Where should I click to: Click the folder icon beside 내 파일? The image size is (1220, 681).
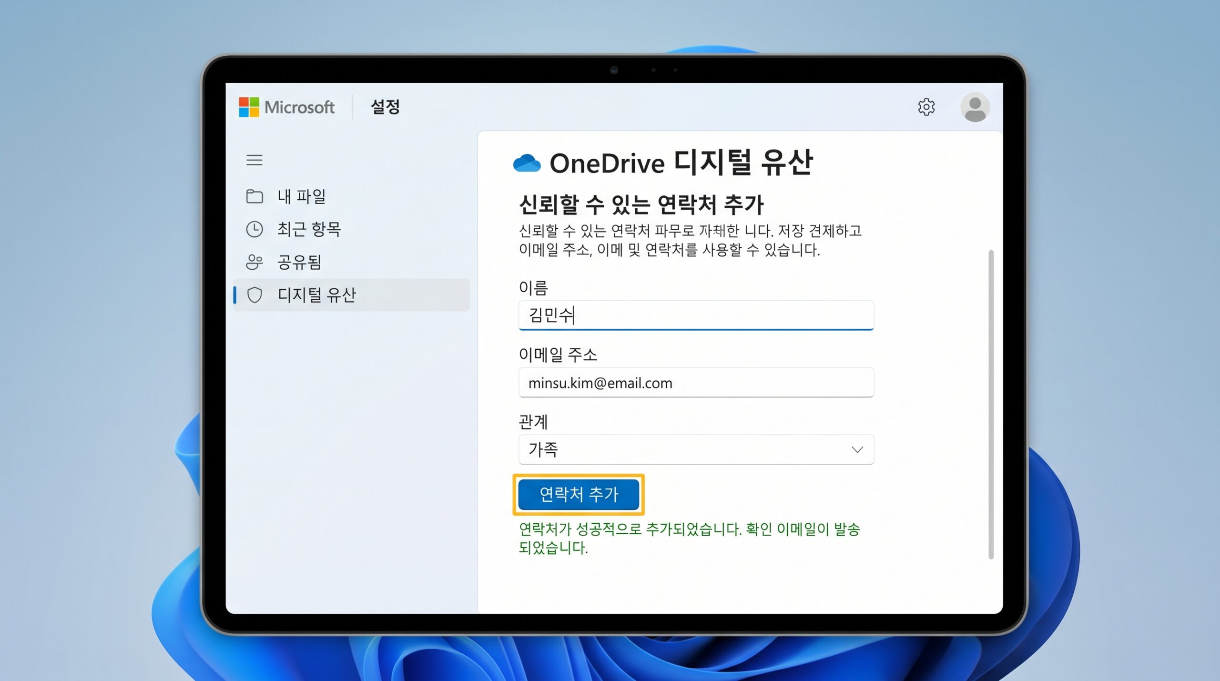[x=254, y=196]
